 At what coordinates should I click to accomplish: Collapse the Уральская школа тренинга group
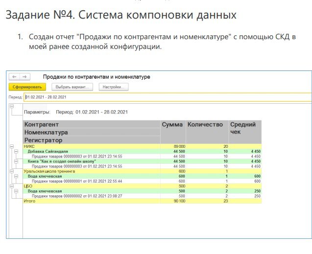(12, 171)
